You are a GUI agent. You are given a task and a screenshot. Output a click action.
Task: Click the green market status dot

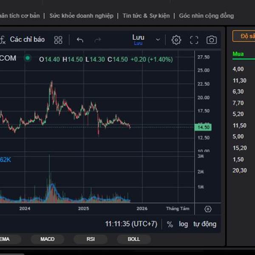[28, 58]
